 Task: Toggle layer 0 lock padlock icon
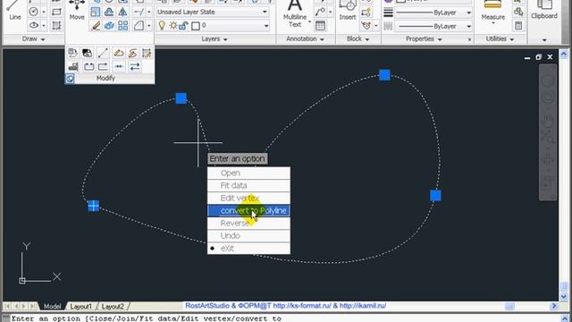[183, 26]
